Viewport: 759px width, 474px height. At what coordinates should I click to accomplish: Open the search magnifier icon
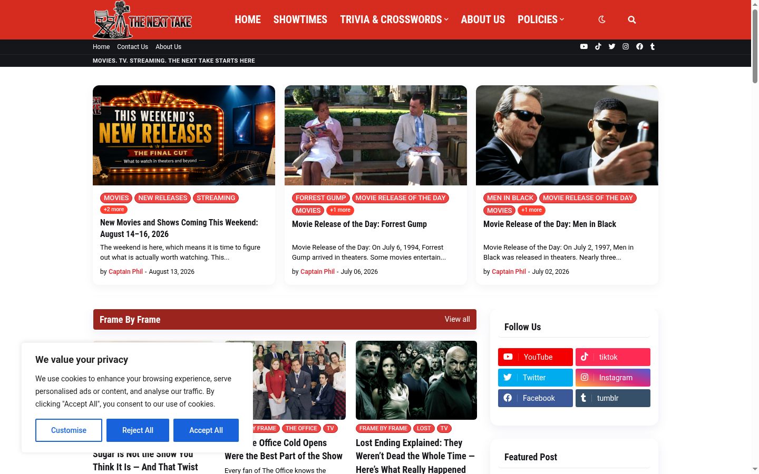click(632, 20)
